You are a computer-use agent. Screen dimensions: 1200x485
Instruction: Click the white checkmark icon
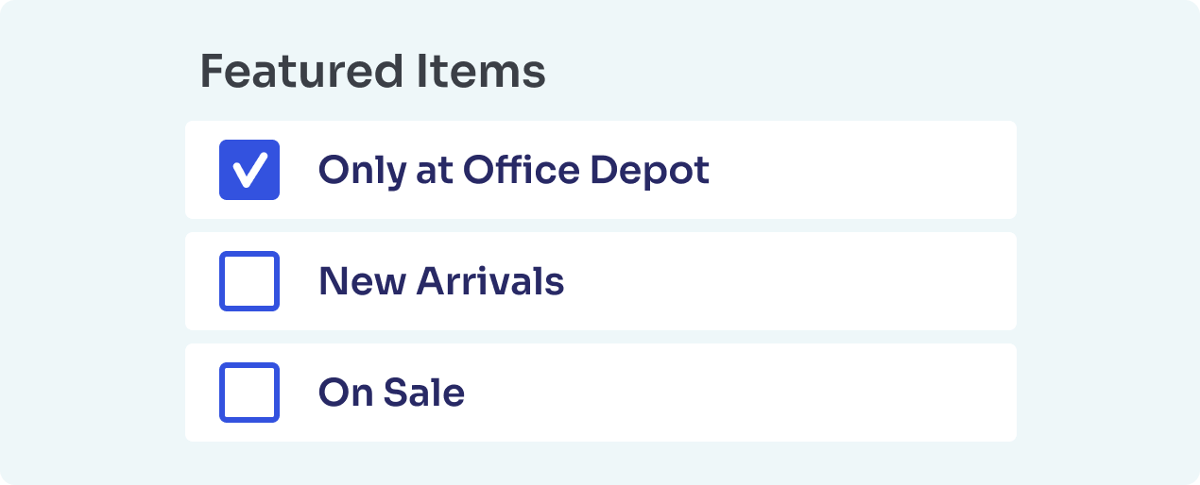tap(249, 171)
